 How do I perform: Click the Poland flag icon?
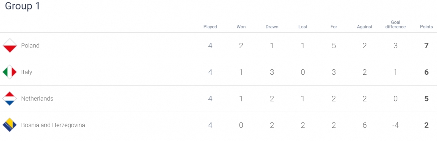point(10,46)
